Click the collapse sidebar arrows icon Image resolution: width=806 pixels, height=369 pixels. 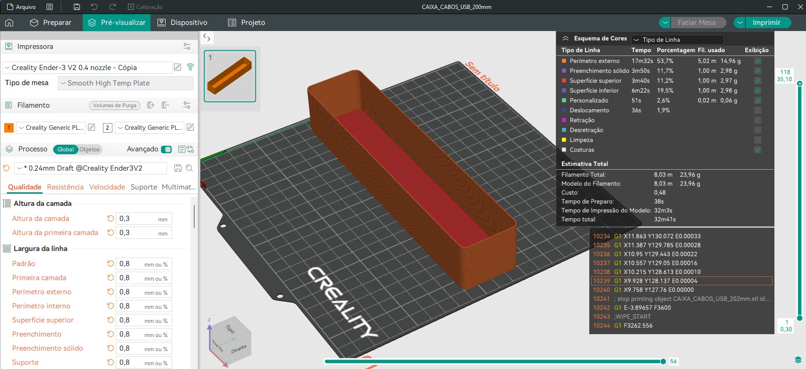click(206, 38)
